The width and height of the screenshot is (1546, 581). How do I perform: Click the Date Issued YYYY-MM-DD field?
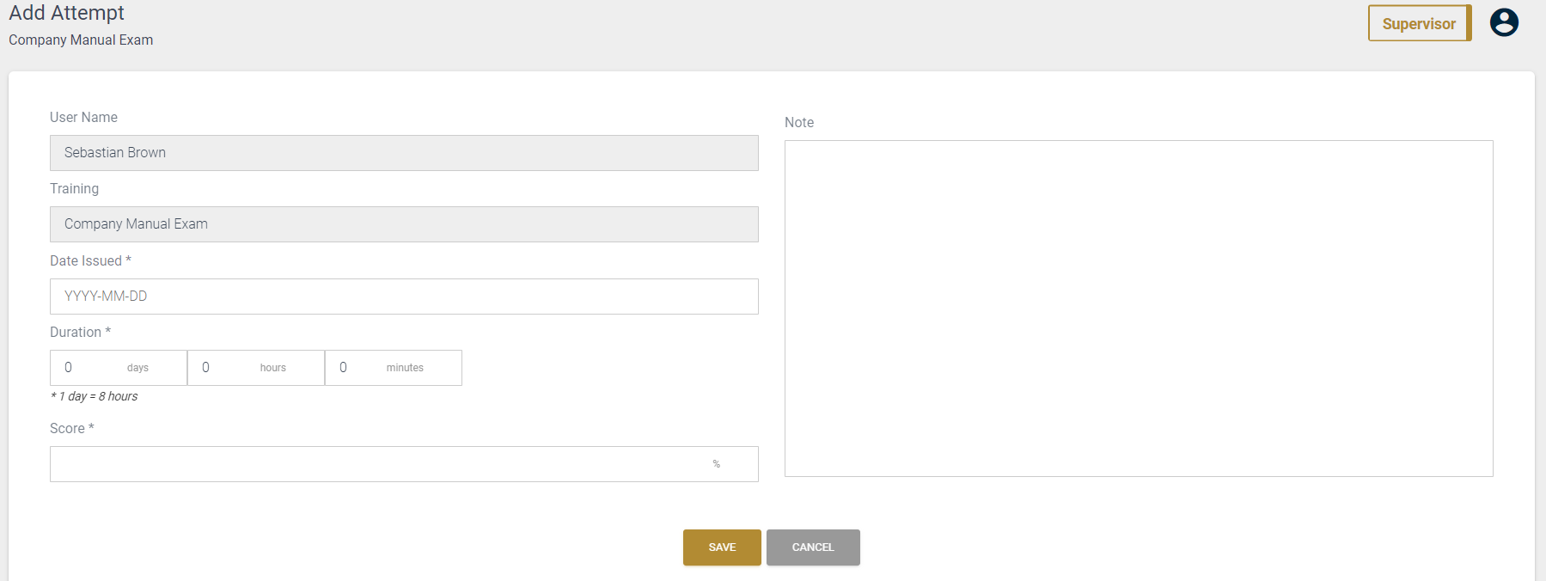click(404, 297)
